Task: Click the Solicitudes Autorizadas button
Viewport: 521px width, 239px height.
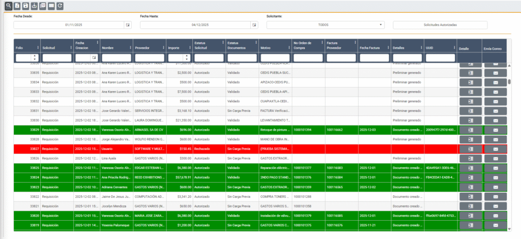Action: click(x=440, y=25)
